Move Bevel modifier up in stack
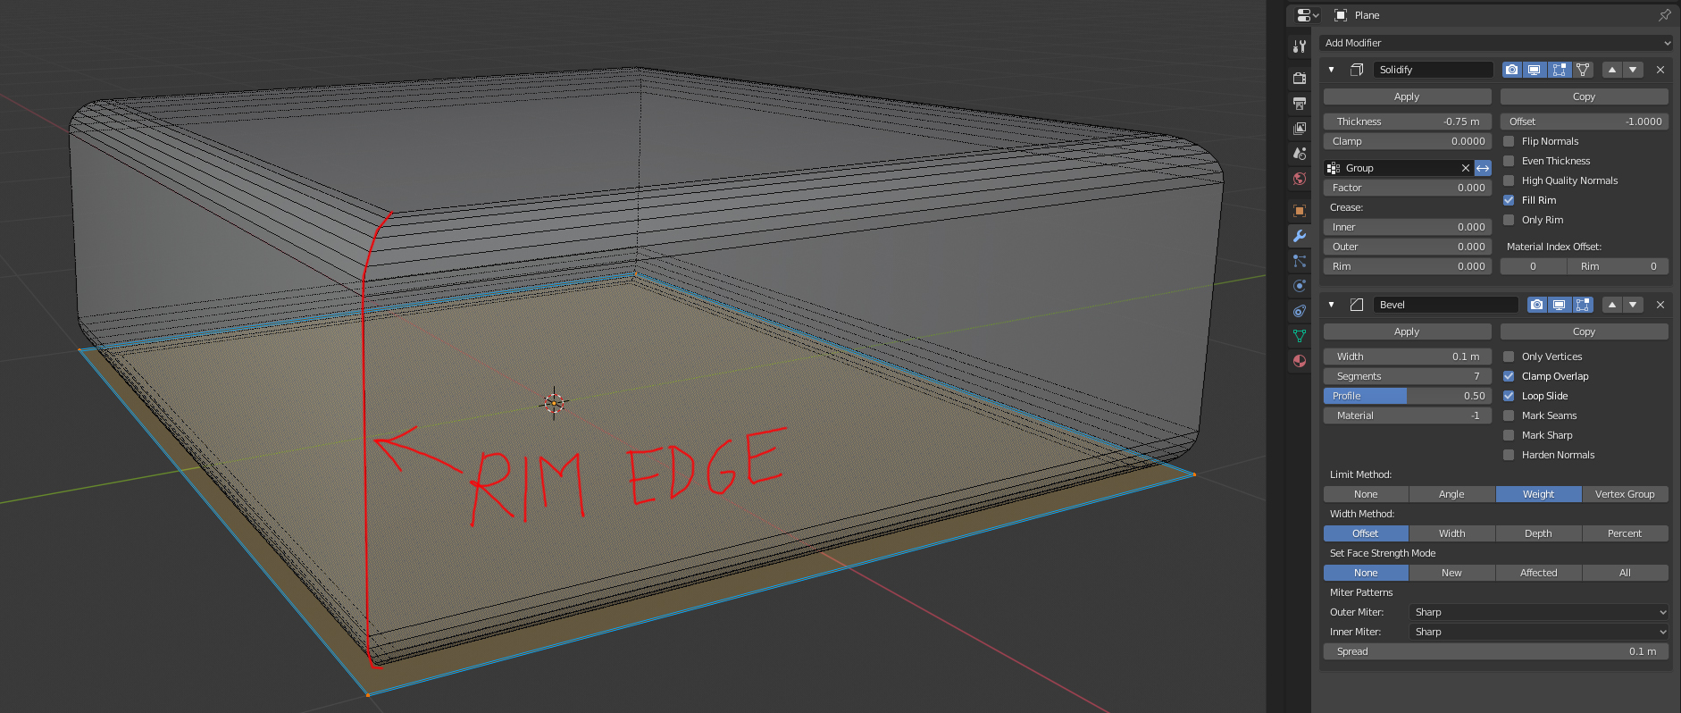This screenshot has height=713, width=1681. [1612, 305]
